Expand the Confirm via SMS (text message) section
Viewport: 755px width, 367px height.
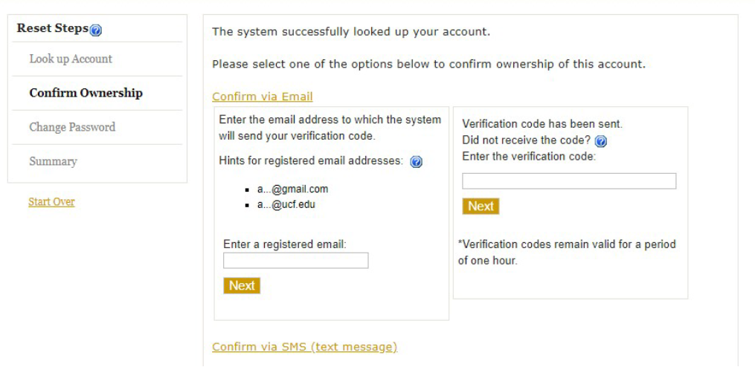pos(304,347)
